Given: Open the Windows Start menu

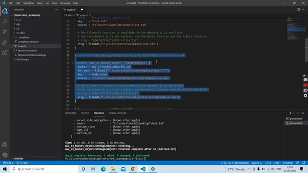Looking at the screenshot, I should [x=5, y=169].
